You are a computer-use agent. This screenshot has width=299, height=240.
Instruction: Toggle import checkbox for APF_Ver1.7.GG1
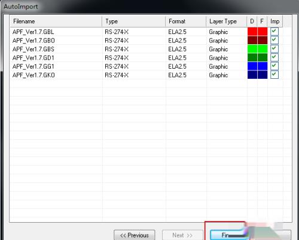[x=274, y=66]
